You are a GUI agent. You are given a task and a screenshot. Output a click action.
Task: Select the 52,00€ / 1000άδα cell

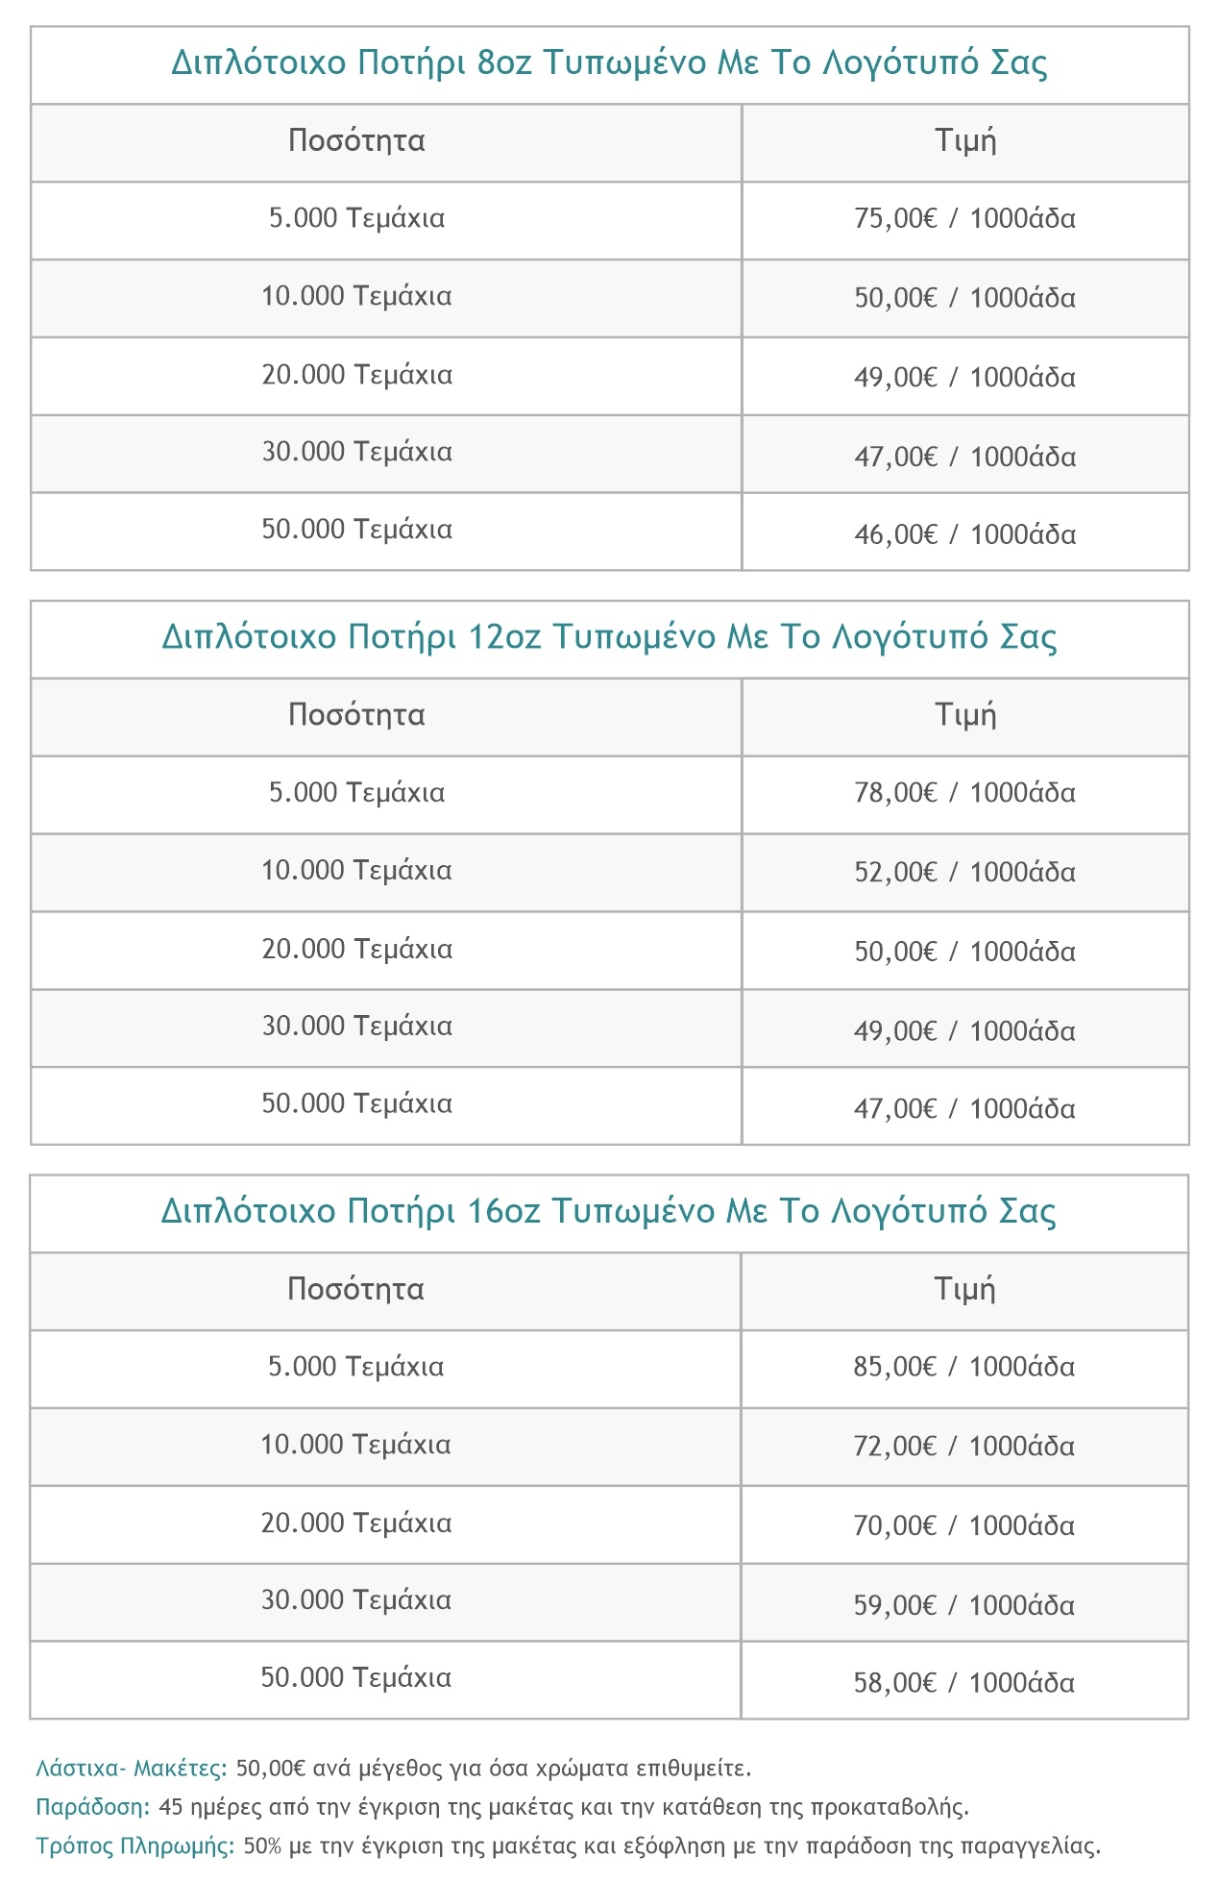pyautogui.click(x=964, y=873)
